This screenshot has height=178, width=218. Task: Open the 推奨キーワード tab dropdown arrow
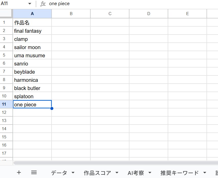pyautogui.click(x=205, y=173)
